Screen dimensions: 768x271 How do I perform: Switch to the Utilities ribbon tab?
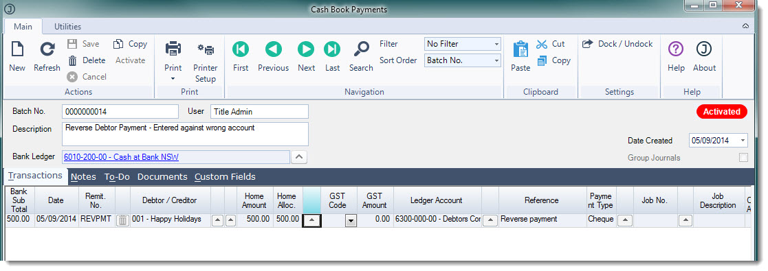click(67, 27)
